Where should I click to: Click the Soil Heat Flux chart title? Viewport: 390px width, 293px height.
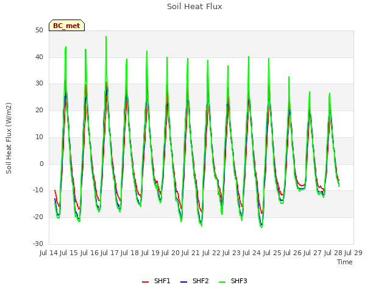(194, 7)
